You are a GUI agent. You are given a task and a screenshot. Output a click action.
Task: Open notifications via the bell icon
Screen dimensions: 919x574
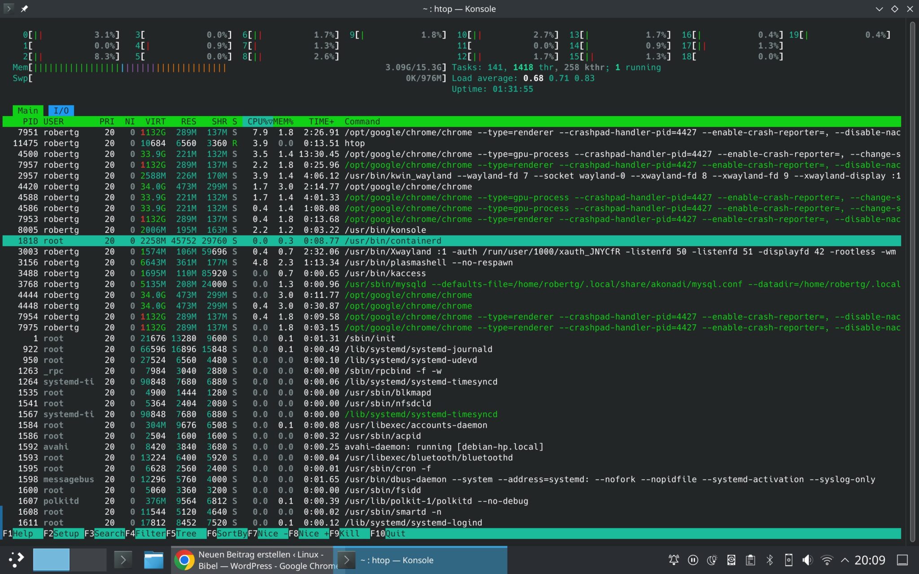[673, 559]
